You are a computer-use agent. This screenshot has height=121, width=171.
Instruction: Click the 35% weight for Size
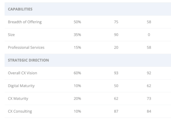[77, 35]
